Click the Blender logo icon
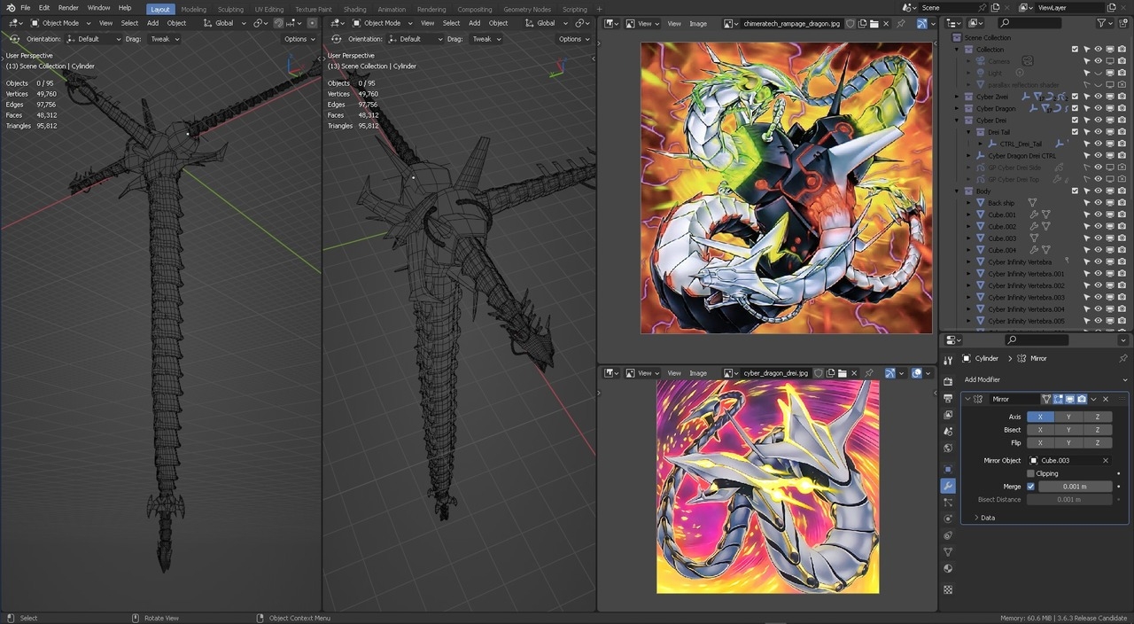Screen dimensions: 1134x624 (11, 8)
